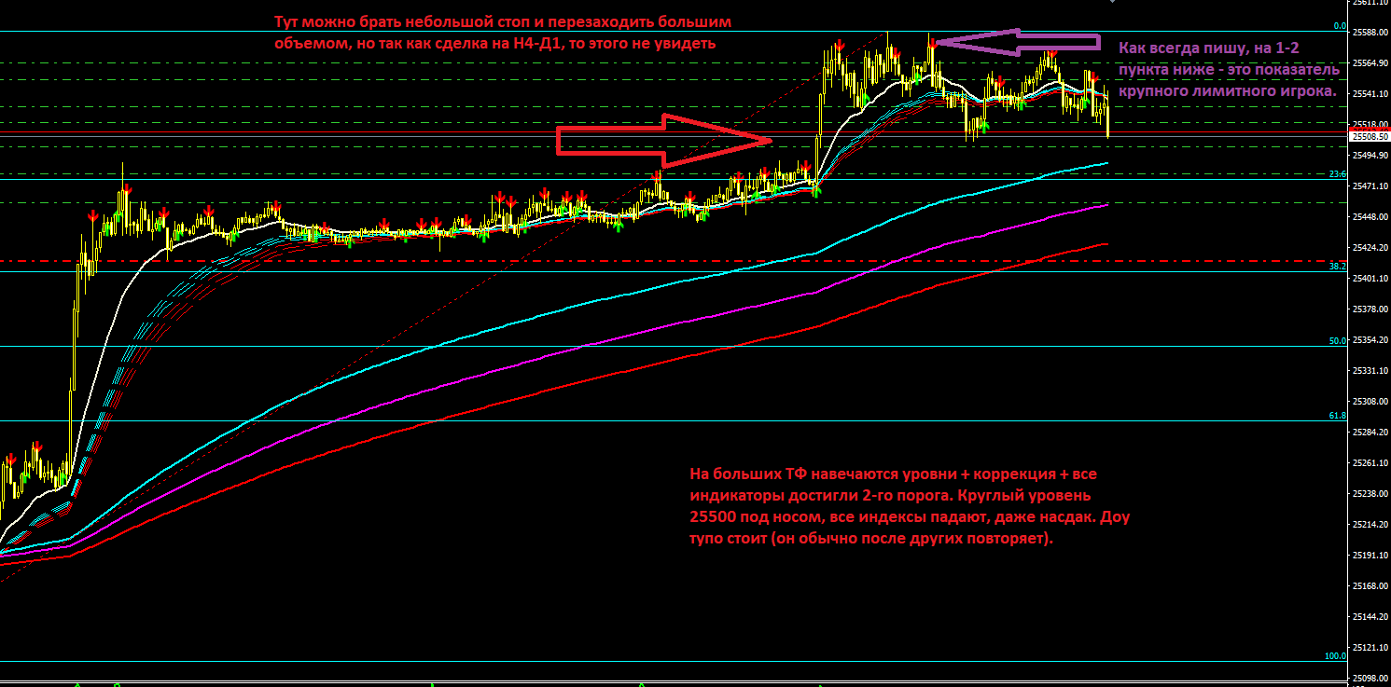Select the 61.8 Fibonacci level label
Viewport: 1391px width, 687px height.
tap(1338, 416)
